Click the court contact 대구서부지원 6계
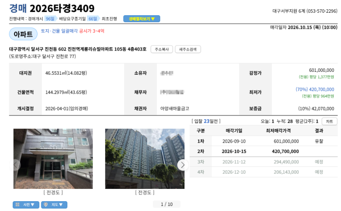This screenshot has height=211, width=341. click(305, 11)
